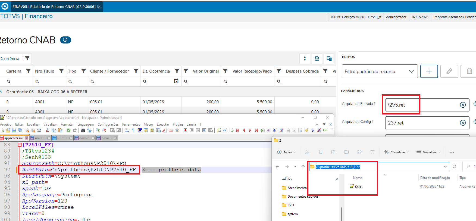Click the Undo arrow in Notepad++ toolbar
Screen dimensions: 476x221
tap(68, 130)
